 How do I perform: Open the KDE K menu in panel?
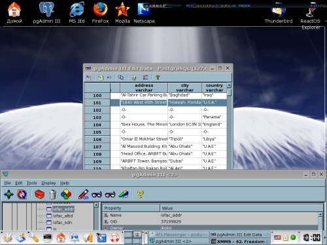pyautogui.click(x=7, y=237)
